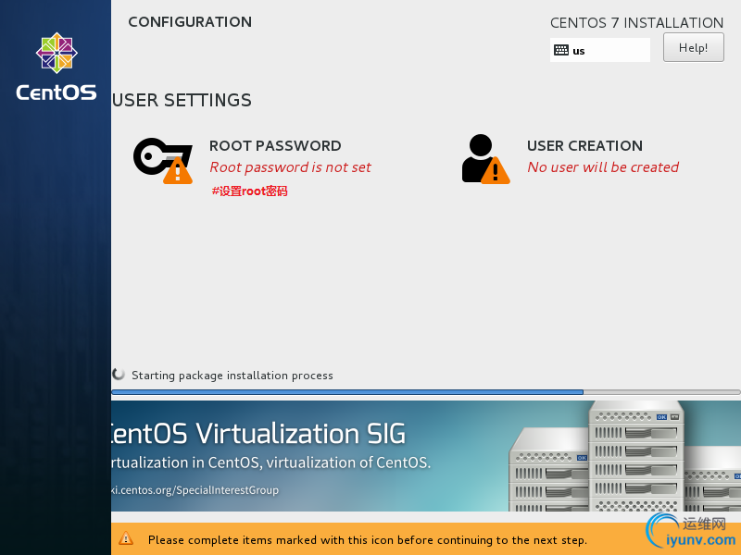
Task: Click 'Starting package installation process' status text
Action: pos(232,376)
